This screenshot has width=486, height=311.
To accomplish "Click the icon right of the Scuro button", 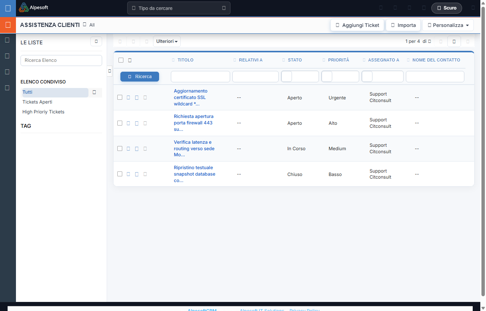I will 473,8.
